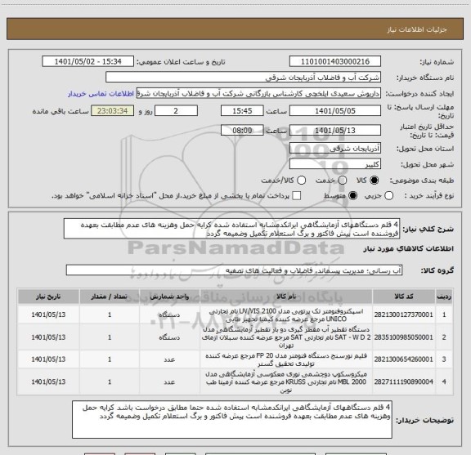Select the کالا/خدمت radio button
Screen dimensions: 471x455
(301, 181)
